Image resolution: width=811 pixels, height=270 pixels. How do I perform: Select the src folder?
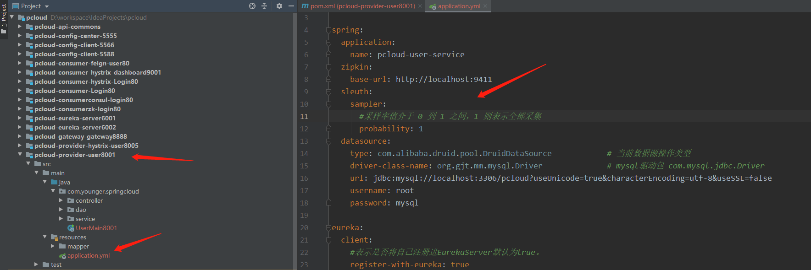[47, 164]
